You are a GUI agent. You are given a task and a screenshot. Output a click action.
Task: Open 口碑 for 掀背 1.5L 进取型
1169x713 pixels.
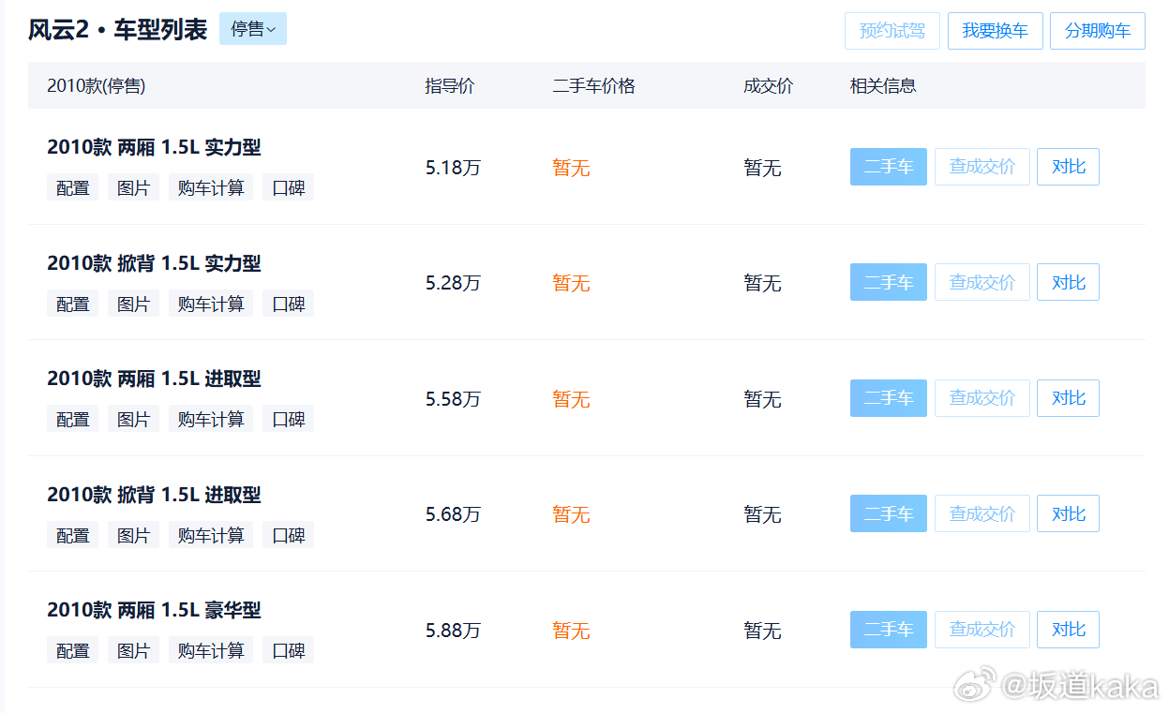[x=288, y=535]
